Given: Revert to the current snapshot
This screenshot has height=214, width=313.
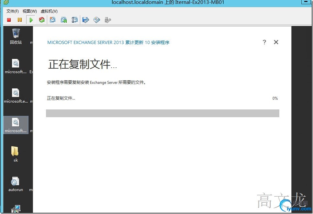Looking at the screenshot, I should coord(64,20).
